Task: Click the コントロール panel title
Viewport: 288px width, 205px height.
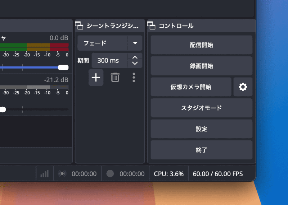Action: [176, 26]
